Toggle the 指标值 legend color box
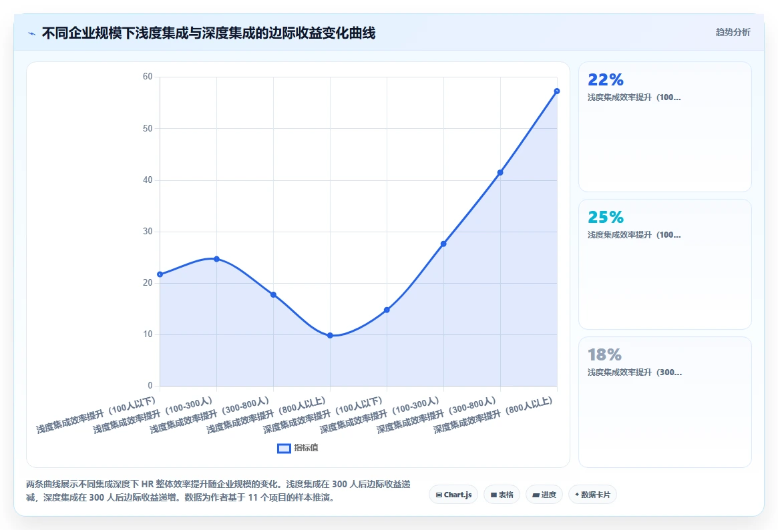The image size is (778, 530). pos(284,448)
